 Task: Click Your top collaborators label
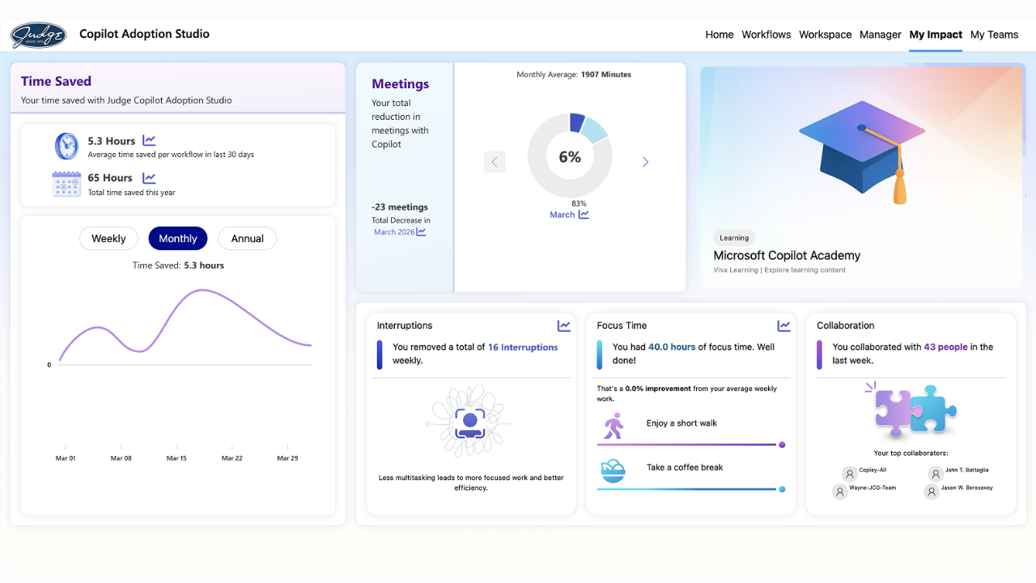(x=911, y=453)
